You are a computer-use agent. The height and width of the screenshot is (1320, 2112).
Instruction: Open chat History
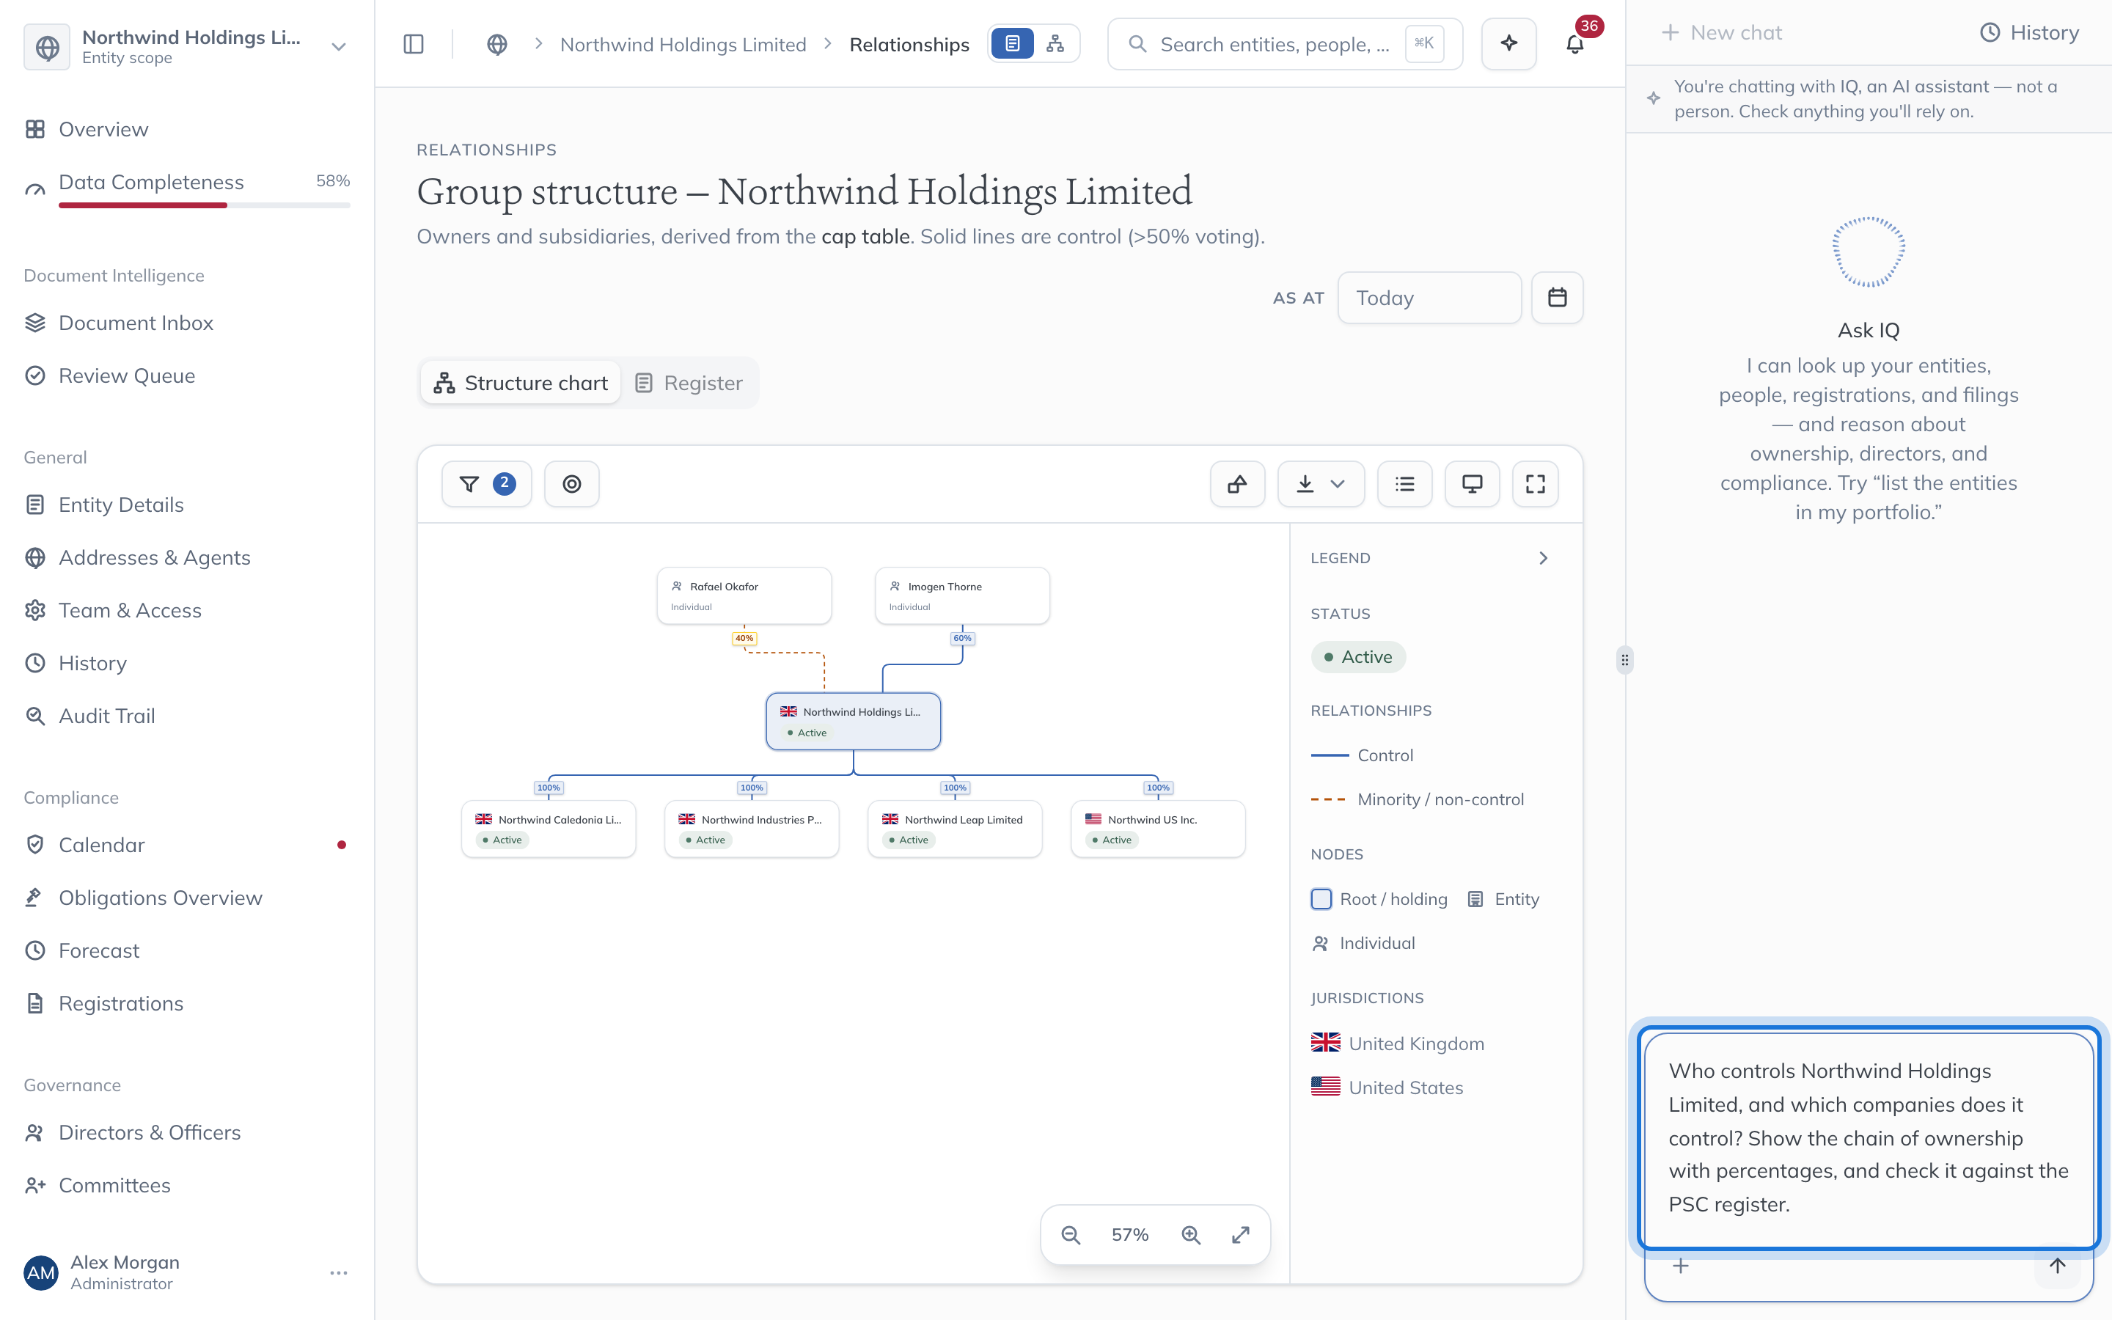pos(2029,32)
